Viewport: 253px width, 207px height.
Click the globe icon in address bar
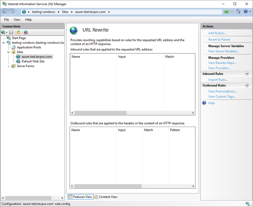coord(24,12)
